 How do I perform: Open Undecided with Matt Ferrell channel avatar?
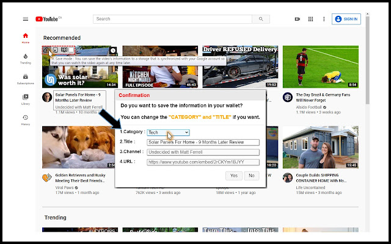click(47, 97)
